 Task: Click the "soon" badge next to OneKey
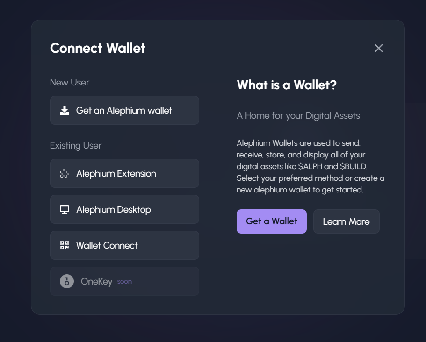124,282
